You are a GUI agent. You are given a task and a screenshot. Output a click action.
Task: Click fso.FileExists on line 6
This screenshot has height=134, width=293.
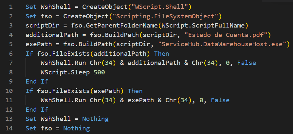(x=63, y=54)
